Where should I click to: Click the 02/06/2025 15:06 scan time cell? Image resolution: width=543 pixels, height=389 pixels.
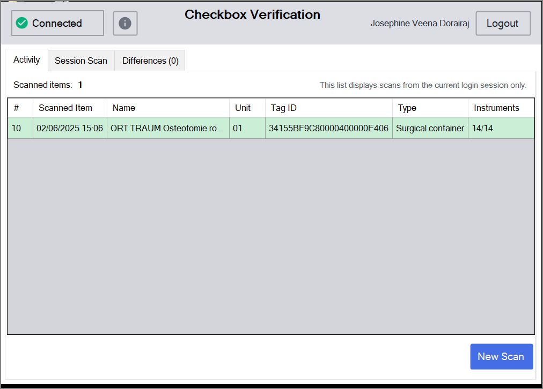[x=70, y=128]
